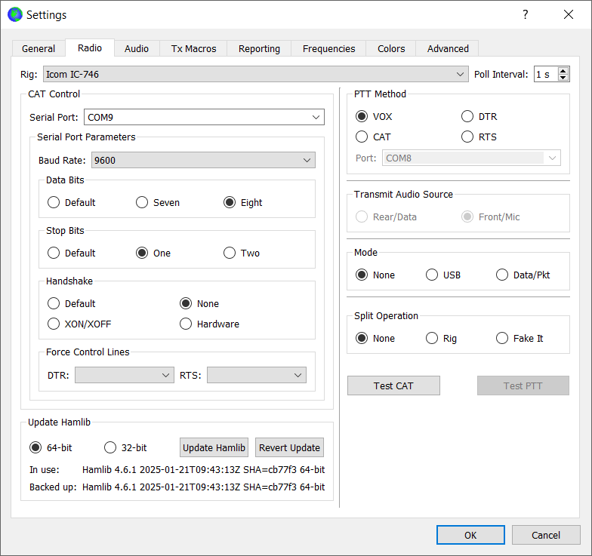
Task: Enable Hardware handshake
Action: (x=186, y=324)
